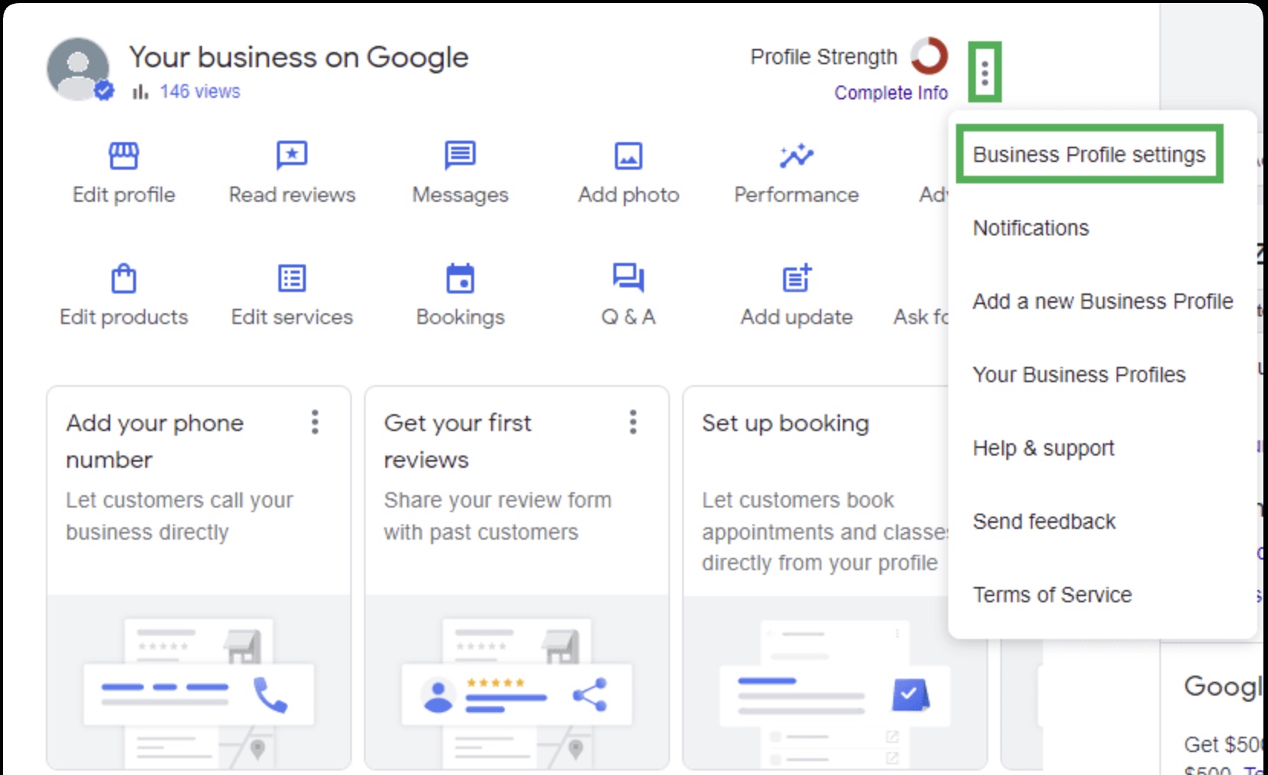The image size is (1268, 775).
Task: Click the Profile Strength ring indicator
Action: [929, 56]
